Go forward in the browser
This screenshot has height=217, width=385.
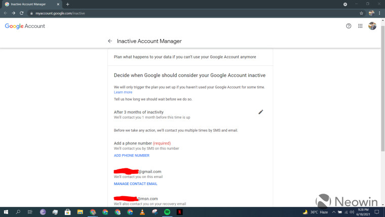(x=14, y=13)
